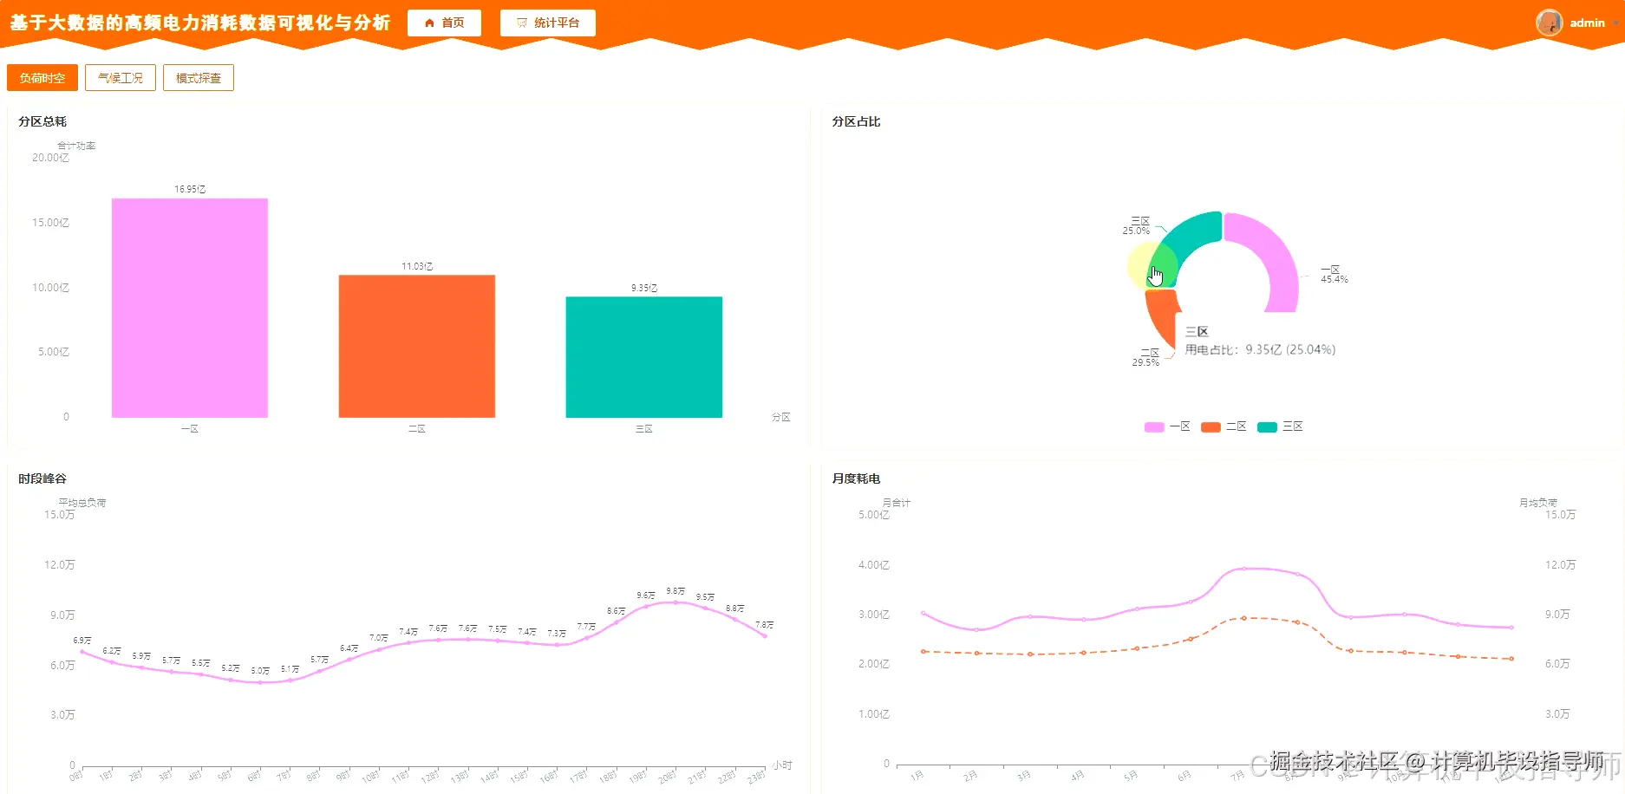Switch to the 气候工况 tab

tap(121, 78)
